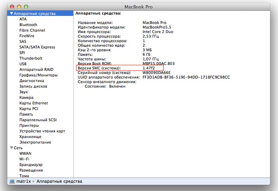
Task: Click the Состояние: Включен line
Action: [x=105, y=87]
